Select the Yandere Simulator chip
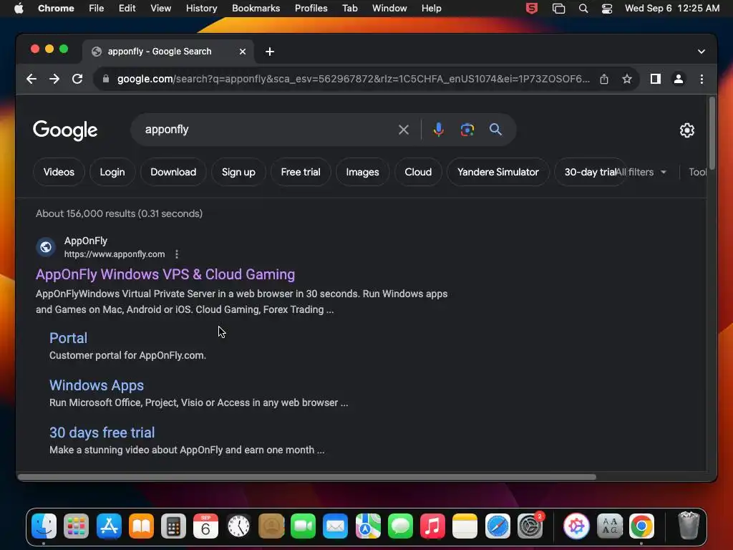733x550 pixels. tap(498, 172)
